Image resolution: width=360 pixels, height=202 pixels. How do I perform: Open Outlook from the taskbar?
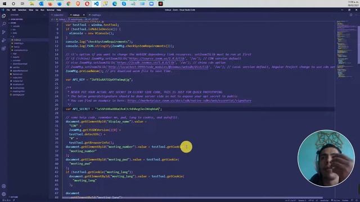click(41, 4)
